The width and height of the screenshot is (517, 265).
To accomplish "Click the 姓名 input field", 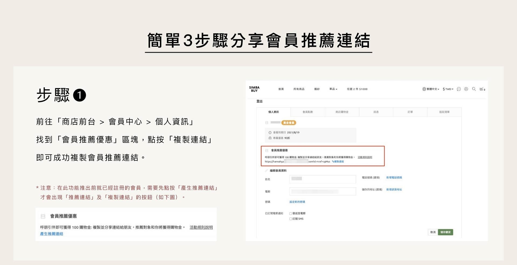I will 323,179.
